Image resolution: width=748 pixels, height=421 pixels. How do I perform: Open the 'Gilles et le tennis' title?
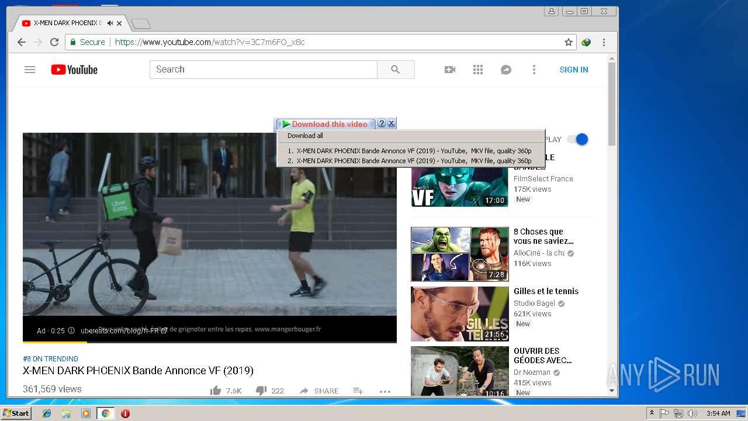click(x=546, y=291)
